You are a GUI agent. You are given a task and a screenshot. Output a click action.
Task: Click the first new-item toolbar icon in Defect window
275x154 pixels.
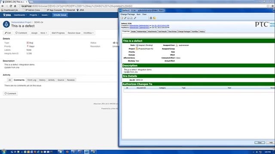click(x=122, y=18)
